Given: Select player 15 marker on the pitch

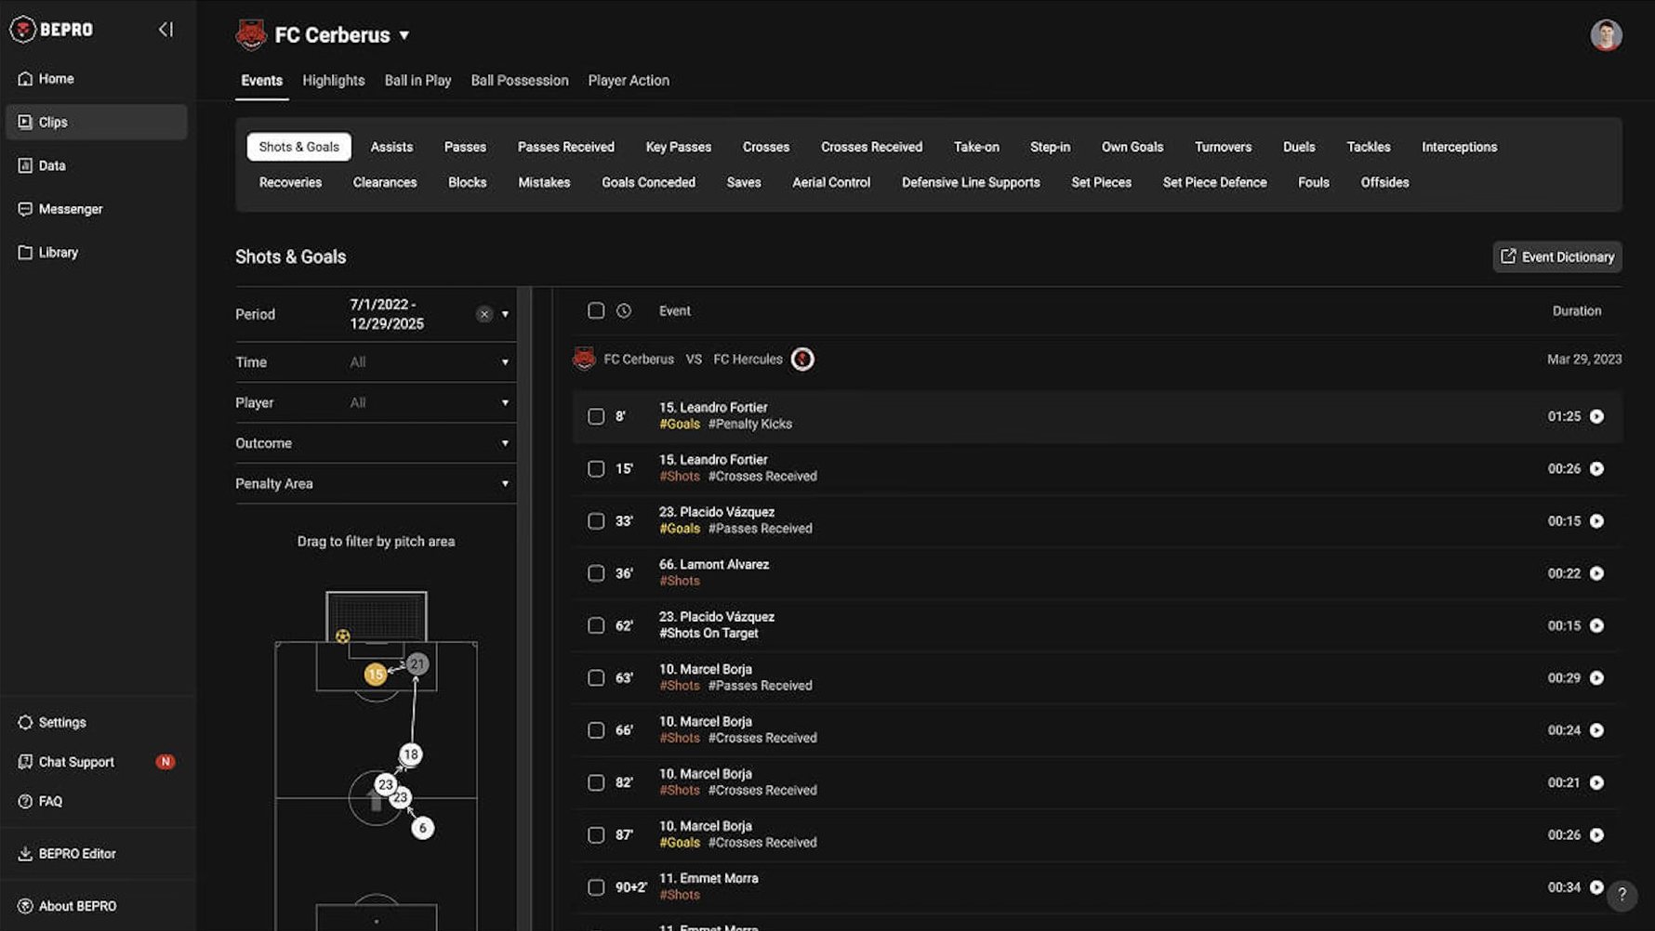Looking at the screenshot, I should pyautogui.click(x=375, y=675).
